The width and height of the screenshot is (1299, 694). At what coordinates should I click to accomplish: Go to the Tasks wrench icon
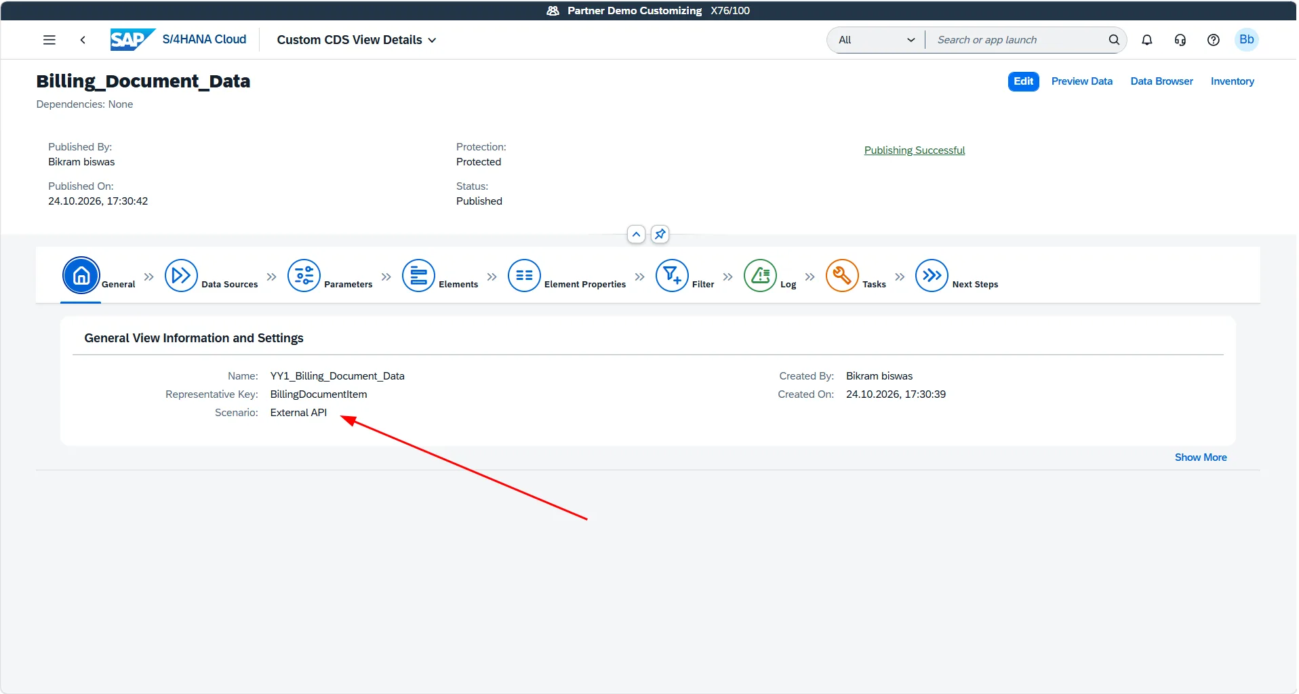[842, 275]
